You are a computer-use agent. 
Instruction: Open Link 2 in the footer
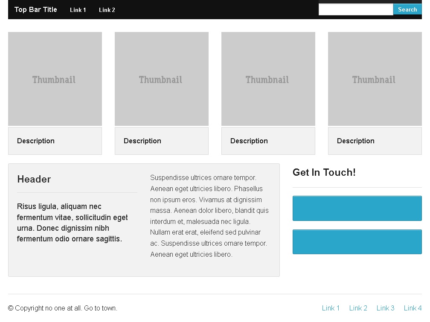point(358,308)
